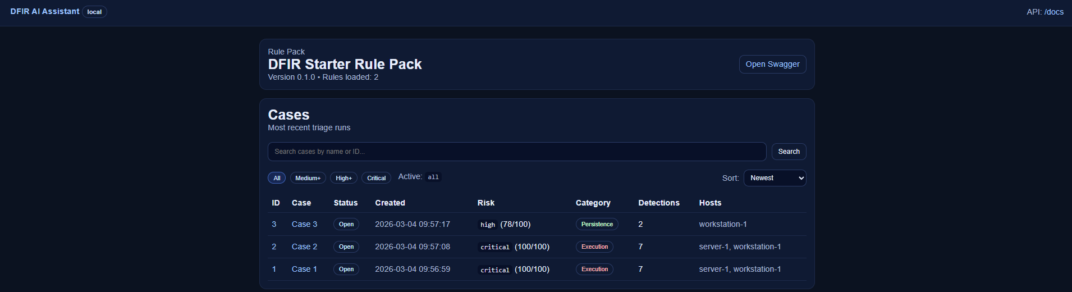This screenshot has width=1072, height=292.
Task: Expand the Sort dropdown set to Newest
Action: click(775, 178)
